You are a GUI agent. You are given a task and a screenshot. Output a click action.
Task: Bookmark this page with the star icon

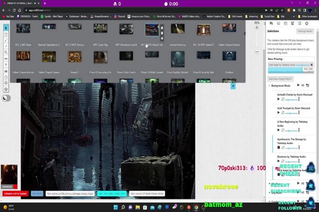pyautogui.click(x=282, y=10)
